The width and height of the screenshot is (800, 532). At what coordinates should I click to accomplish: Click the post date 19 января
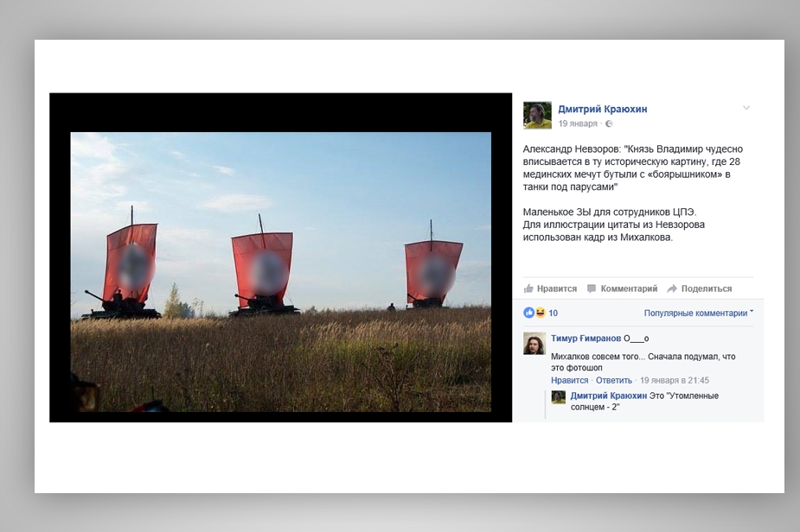point(578,123)
